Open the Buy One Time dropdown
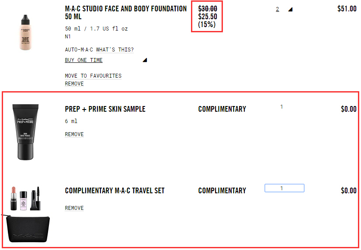The image size is (361, 250). pyautogui.click(x=83, y=60)
